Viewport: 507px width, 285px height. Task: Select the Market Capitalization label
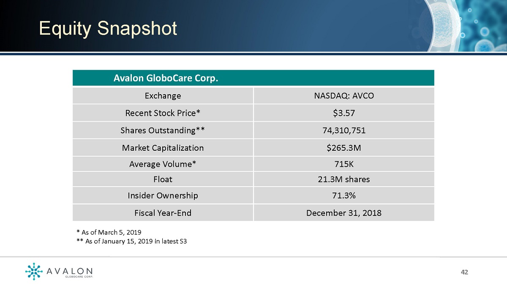coord(163,148)
